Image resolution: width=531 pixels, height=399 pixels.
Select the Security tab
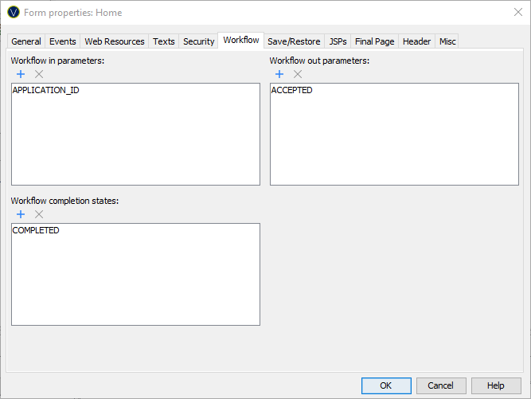[198, 41]
